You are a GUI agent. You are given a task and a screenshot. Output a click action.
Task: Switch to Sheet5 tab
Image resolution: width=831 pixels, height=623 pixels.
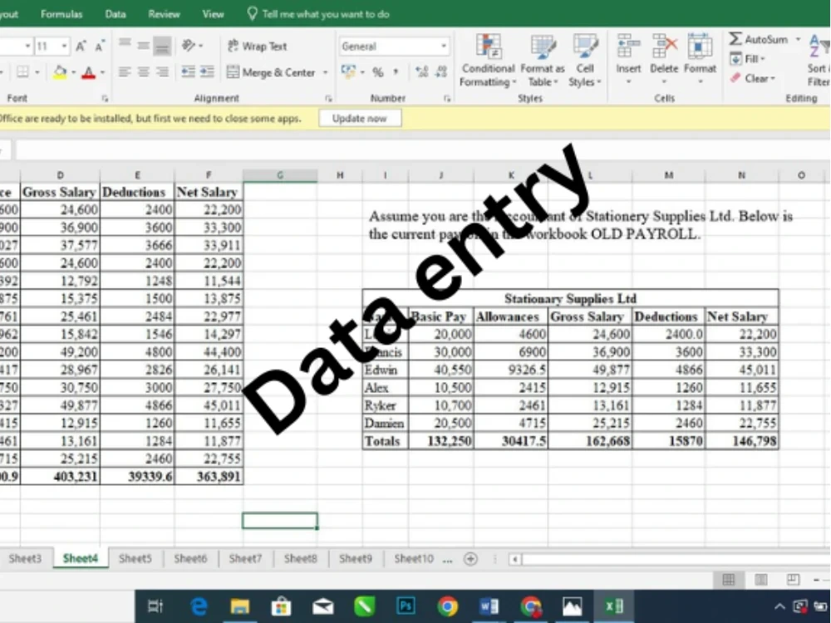pos(135,558)
